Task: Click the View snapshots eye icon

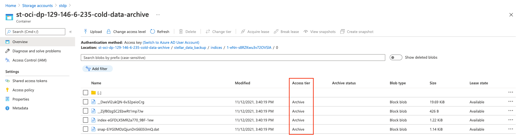Action: [x=306, y=32]
